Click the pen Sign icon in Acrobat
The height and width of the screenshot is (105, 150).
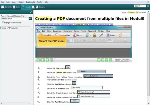coord(101,35)
